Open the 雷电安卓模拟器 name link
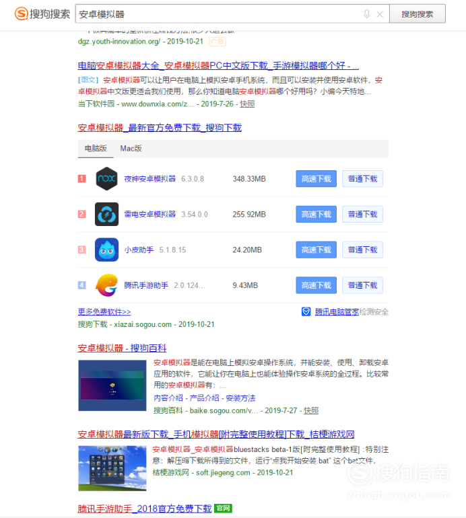This screenshot has width=466, height=518. [149, 214]
